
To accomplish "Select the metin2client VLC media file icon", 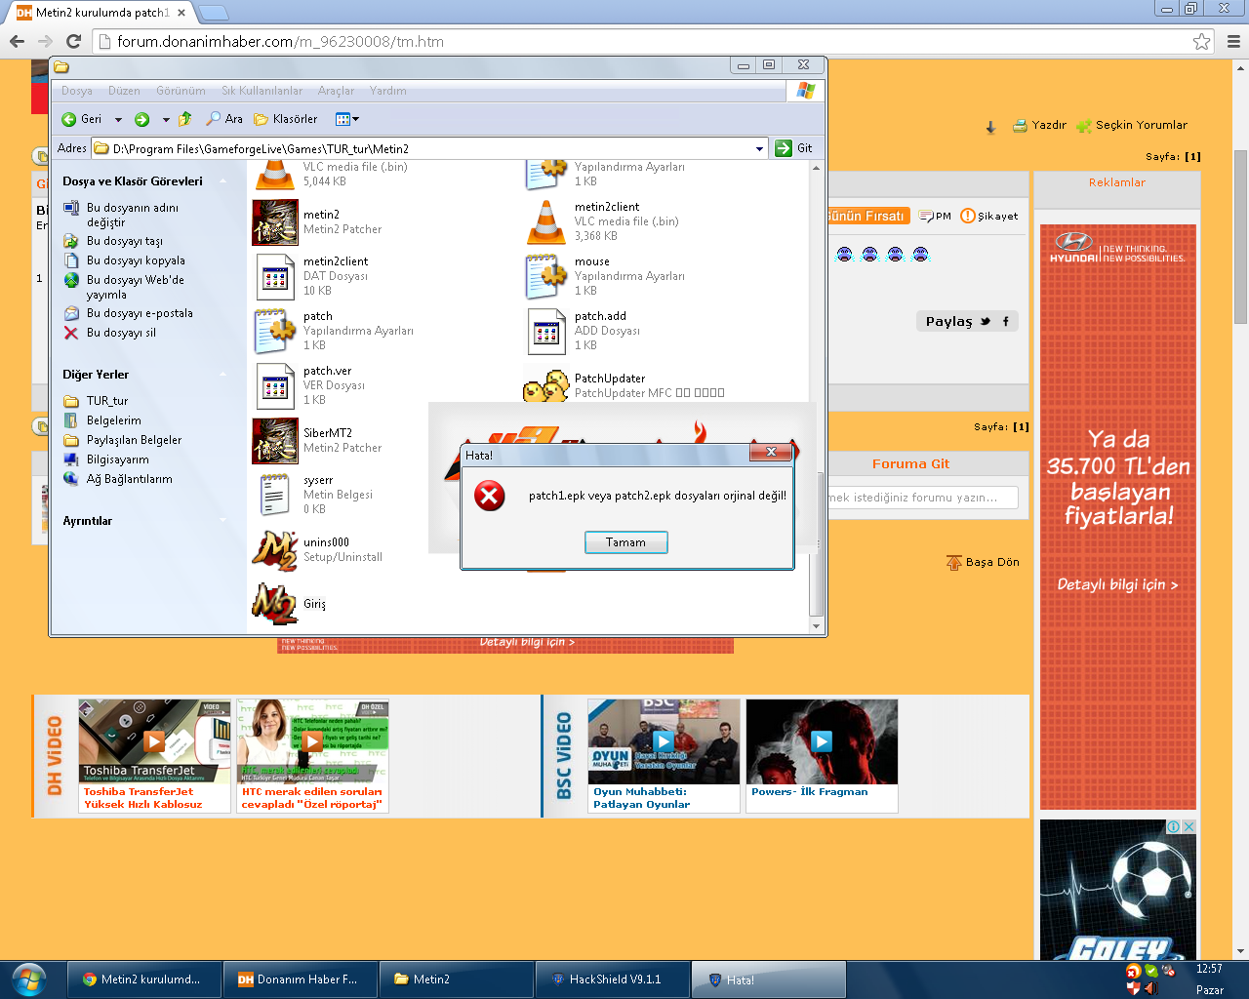I will click(x=546, y=222).
